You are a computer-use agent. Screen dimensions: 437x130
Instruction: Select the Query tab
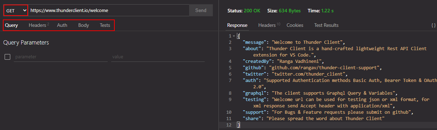[x=11, y=25]
